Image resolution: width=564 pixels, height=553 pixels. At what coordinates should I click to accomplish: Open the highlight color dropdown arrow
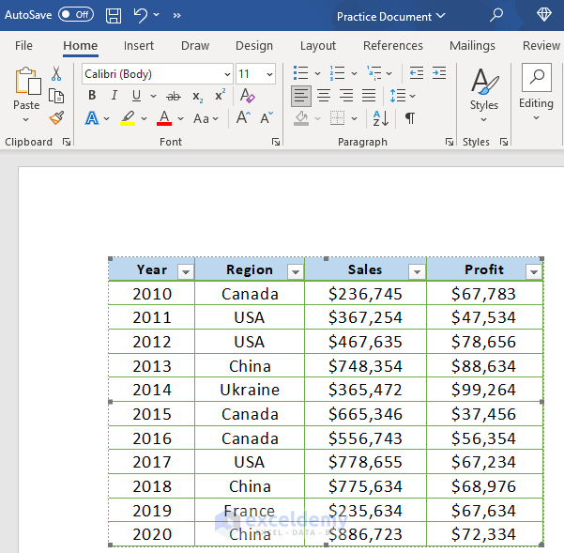(x=145, y=118)
